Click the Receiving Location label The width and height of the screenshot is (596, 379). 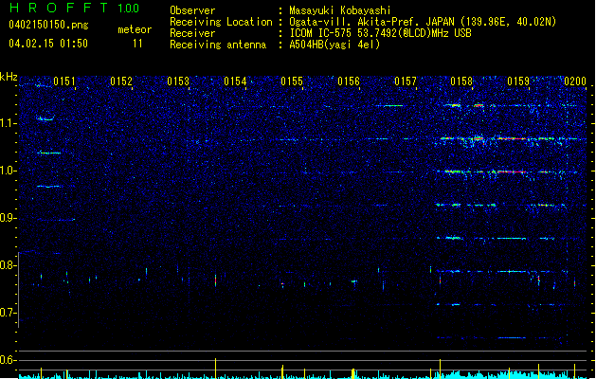tap(221, 22)
